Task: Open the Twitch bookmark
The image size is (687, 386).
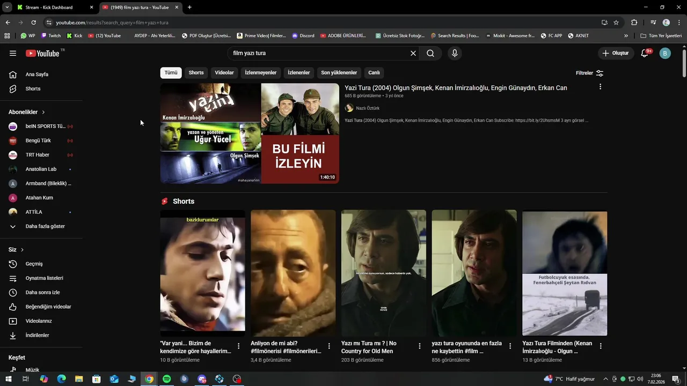Action: tap(50, 36)
